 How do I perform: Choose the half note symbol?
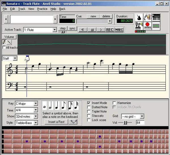51,105
